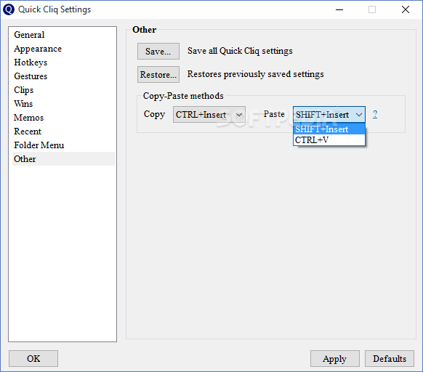The image size is (423, 372).
Task: Click the 'Copy-Paste methods' group label
Action: (x=183, y=96)
